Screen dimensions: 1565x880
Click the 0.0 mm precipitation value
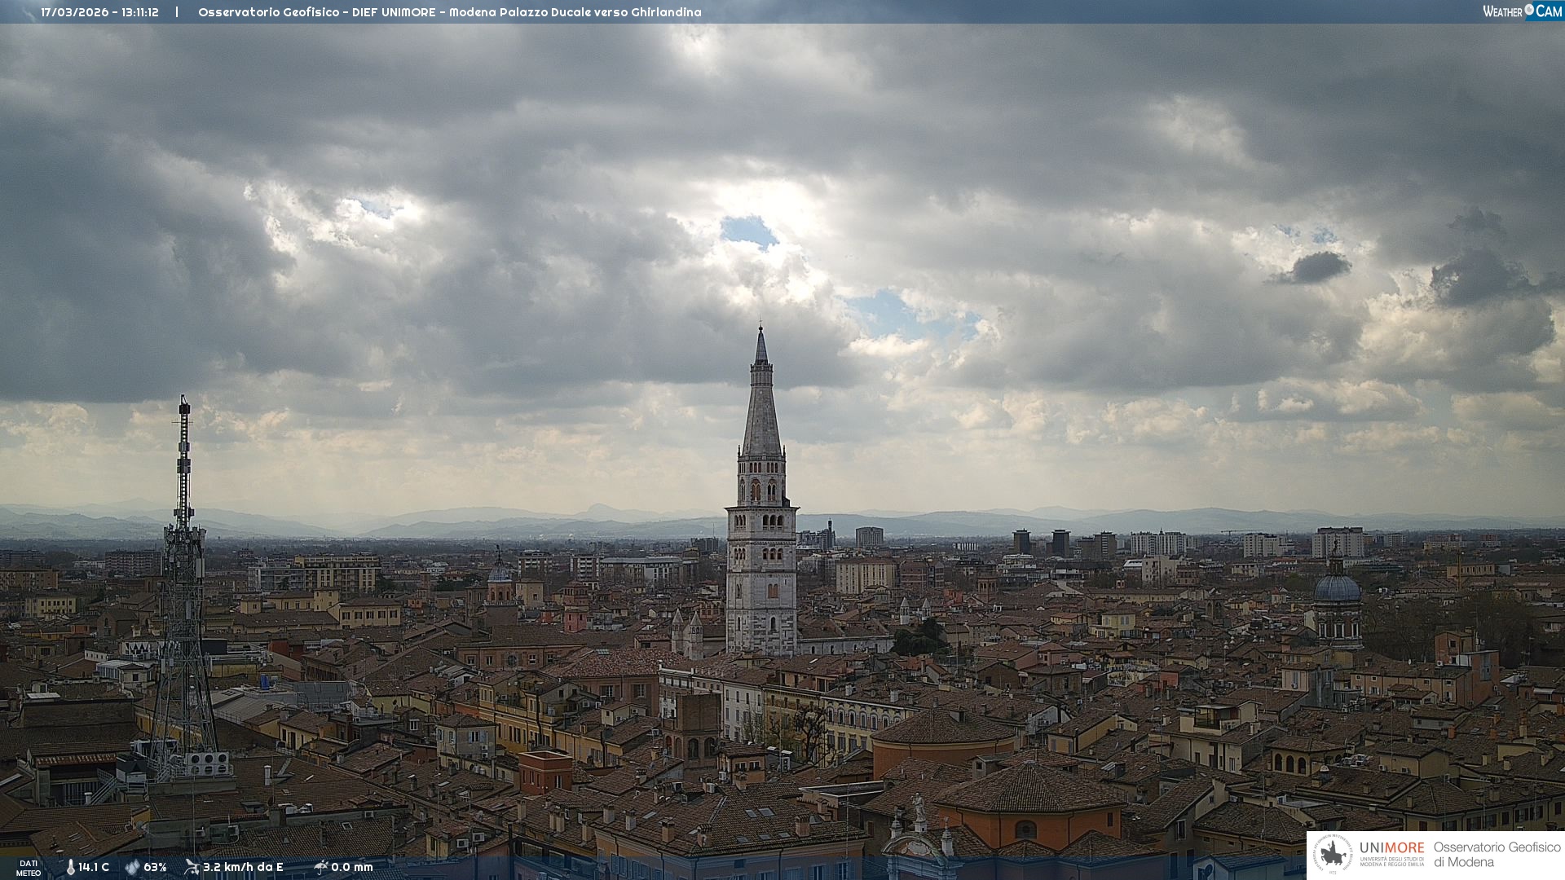[352, 867]
